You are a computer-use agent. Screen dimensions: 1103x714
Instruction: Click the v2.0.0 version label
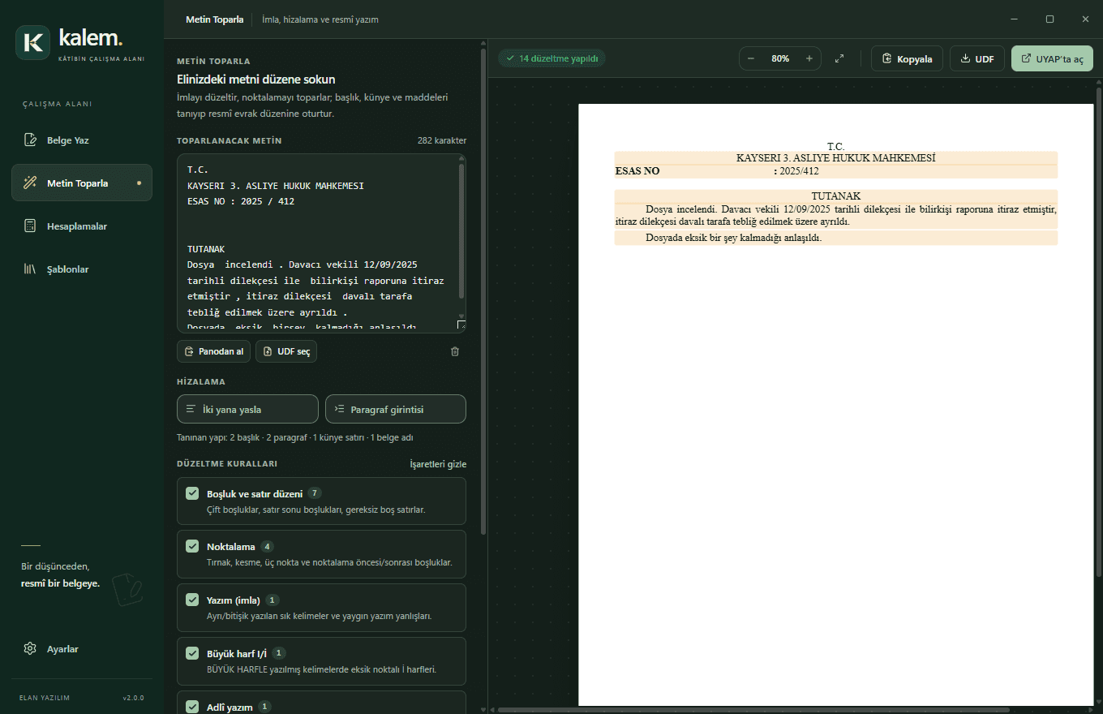pos(133,698)
